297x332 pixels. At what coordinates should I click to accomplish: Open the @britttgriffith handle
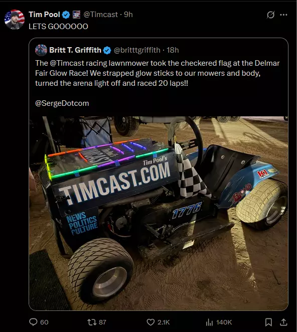(x=137, y=50)
